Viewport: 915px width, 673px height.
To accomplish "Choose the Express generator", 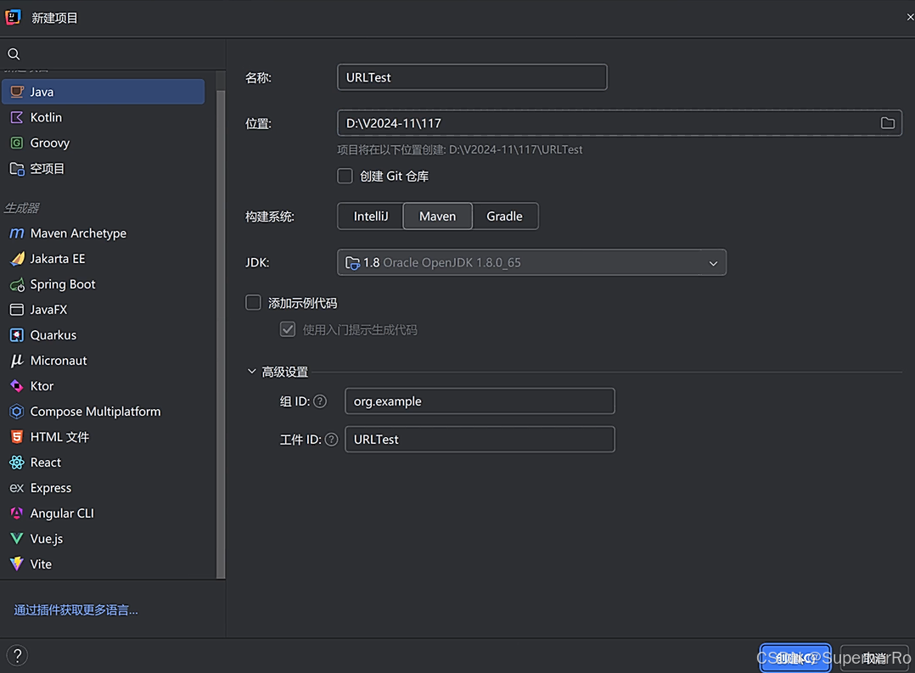I will pos(104,488).
